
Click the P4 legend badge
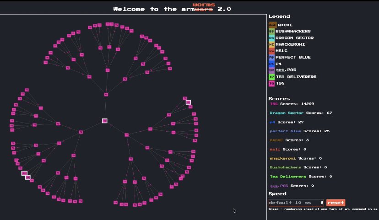click(x=271, y=64)
